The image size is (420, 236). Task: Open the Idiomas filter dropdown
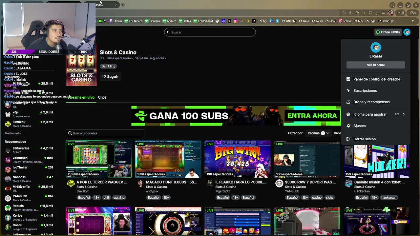318,133
